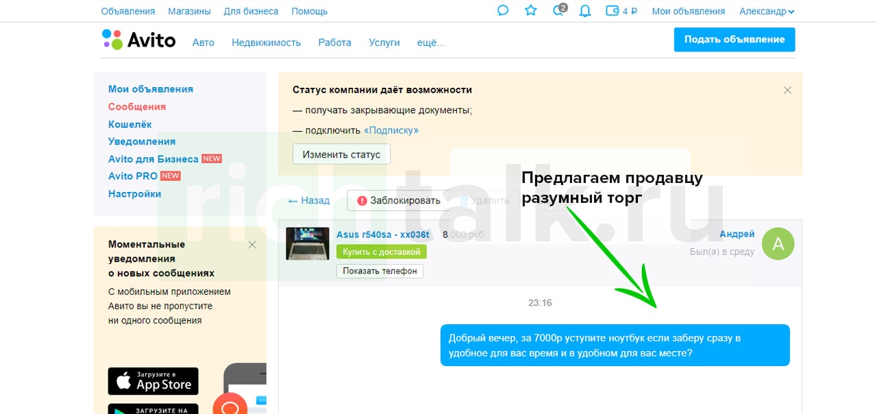Open the Услуги category
Image resolution: width=877 pixels, height=414 pixels.
tap(384, 42)
